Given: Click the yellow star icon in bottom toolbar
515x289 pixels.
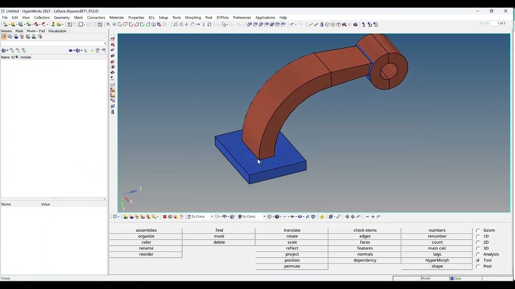Looking at the screenshot, I should (x=322, y=217).
